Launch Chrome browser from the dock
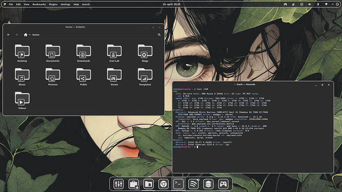 (164, 184)
